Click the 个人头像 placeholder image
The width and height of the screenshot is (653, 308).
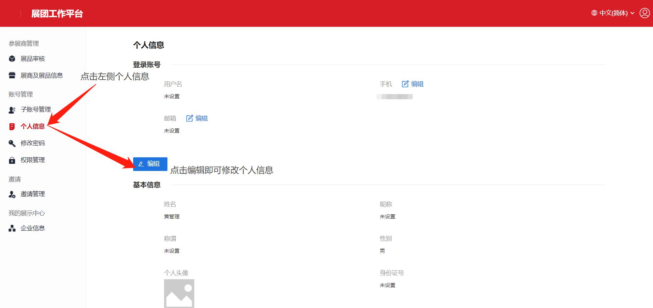pos(179,293)
